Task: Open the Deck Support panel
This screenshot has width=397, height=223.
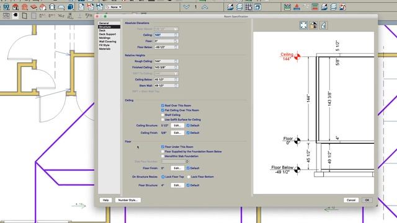Action: pyautogui.click(x=107, y=34)
